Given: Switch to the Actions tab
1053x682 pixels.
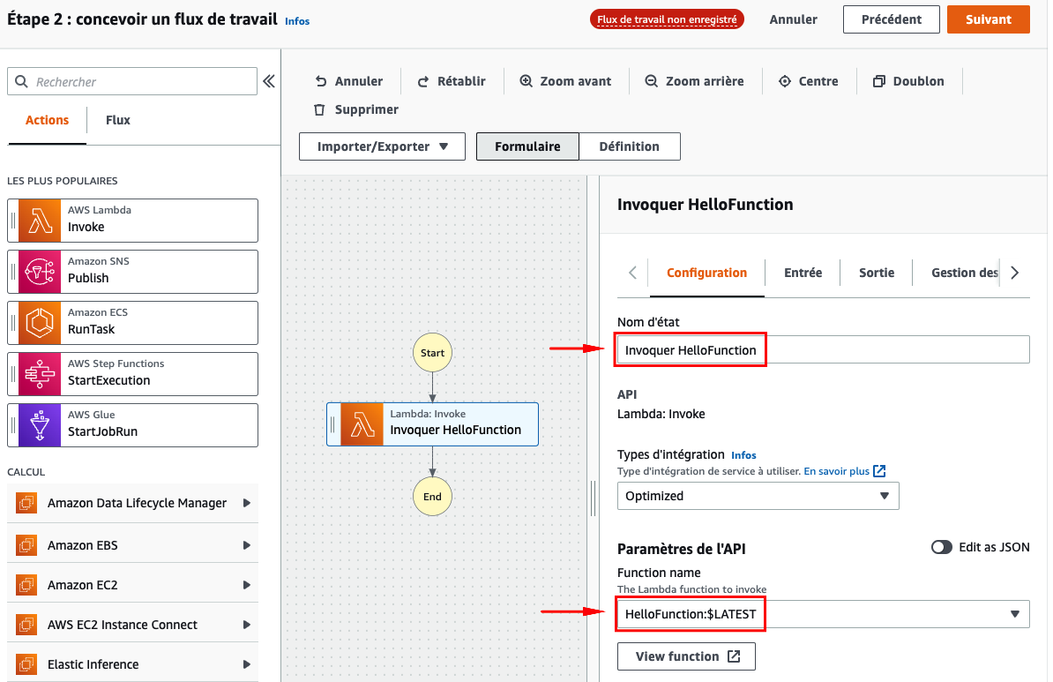Looking at the screenshot, I should pyautogui.click(x=47, y=120).
